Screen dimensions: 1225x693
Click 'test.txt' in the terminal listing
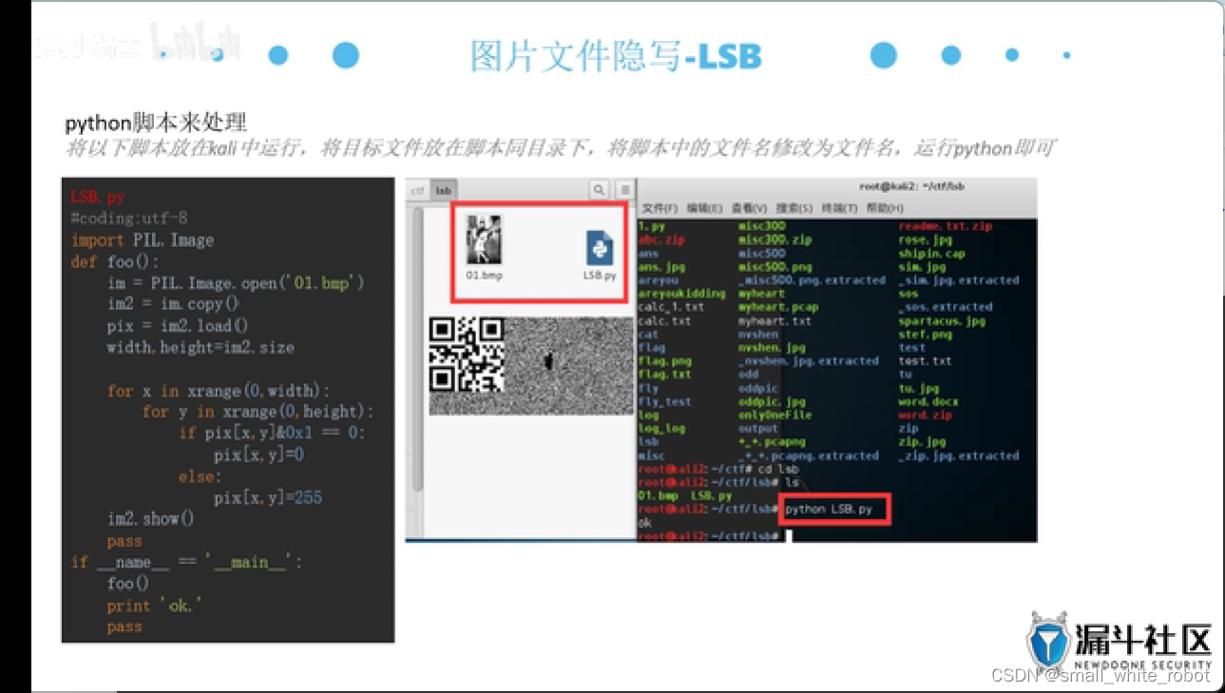pos(925,361)
